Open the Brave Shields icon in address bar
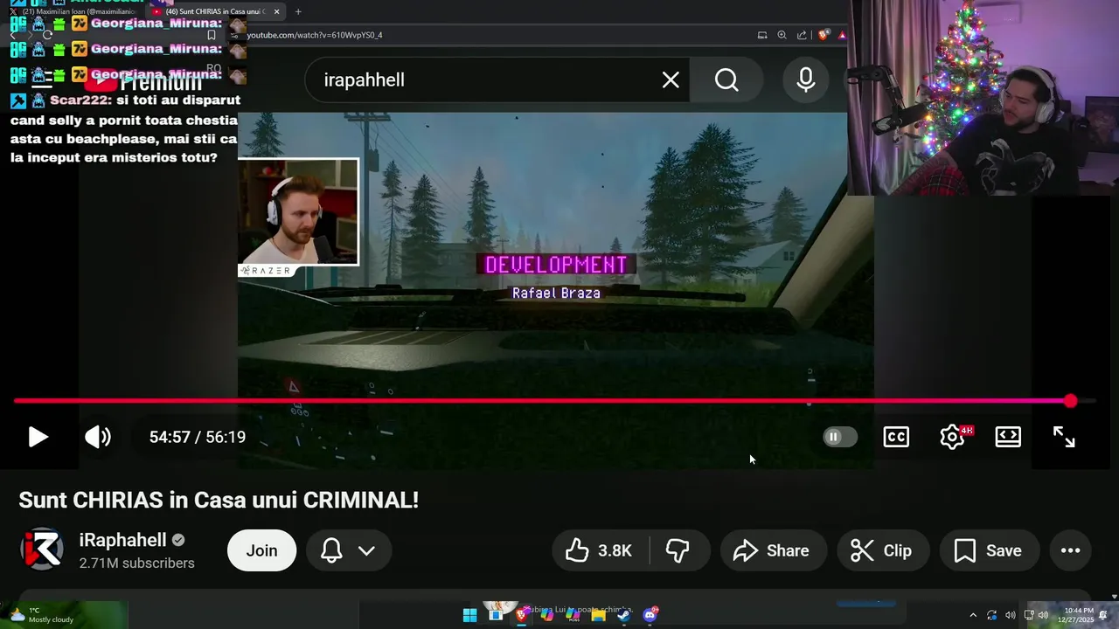This screenshot has height=629, width=1119. click(x=823, y=35)
